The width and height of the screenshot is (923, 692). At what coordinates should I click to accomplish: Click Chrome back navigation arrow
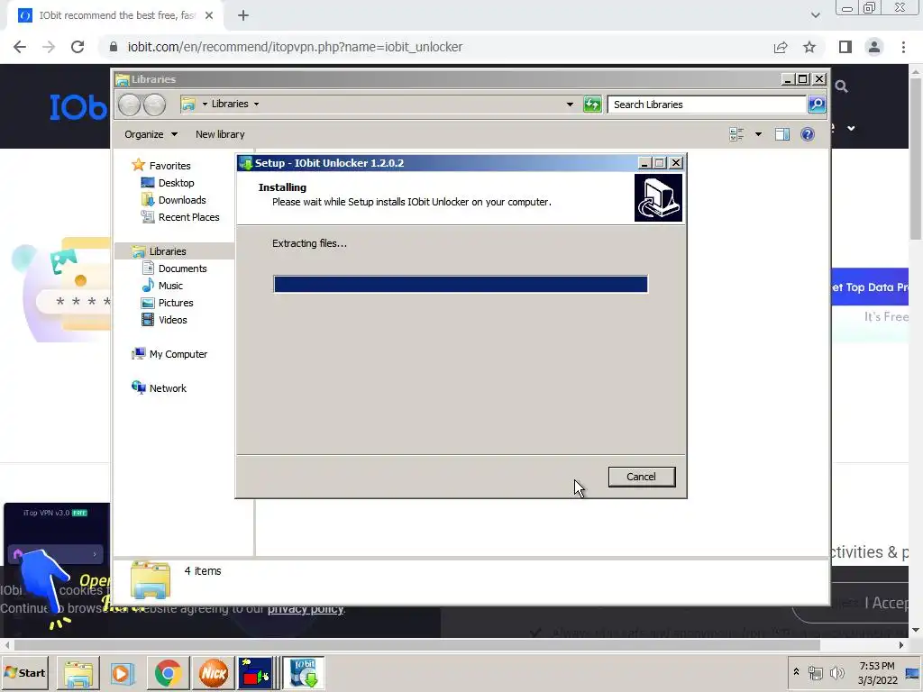[20, 47]
